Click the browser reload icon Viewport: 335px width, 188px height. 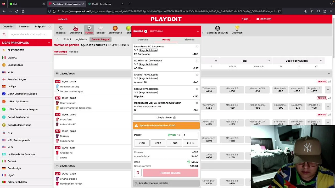click(x=17, y=11)
